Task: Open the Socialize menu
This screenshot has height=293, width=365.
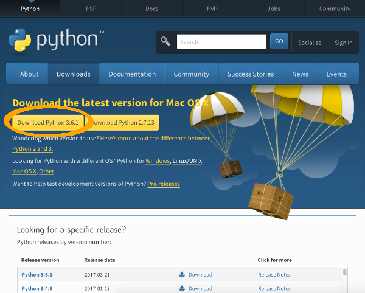Action: click(x=310, y=43)
